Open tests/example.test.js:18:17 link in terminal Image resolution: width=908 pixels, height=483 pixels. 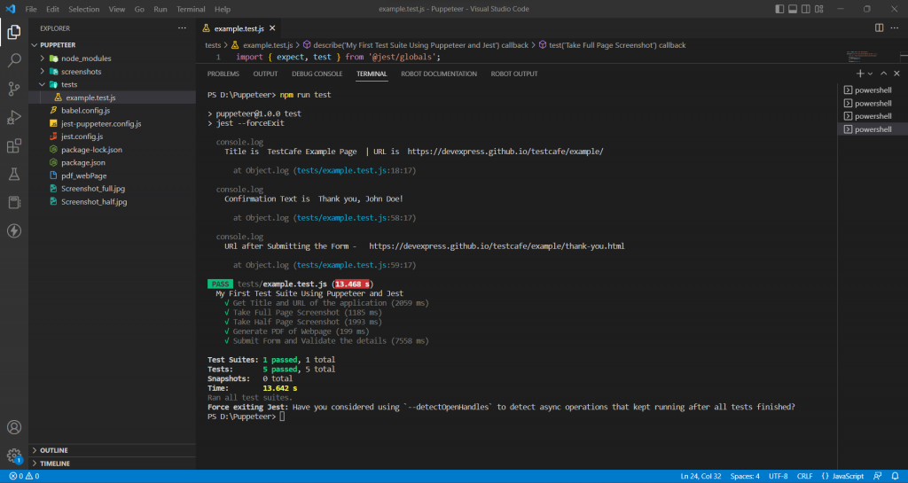pos(355,171)
